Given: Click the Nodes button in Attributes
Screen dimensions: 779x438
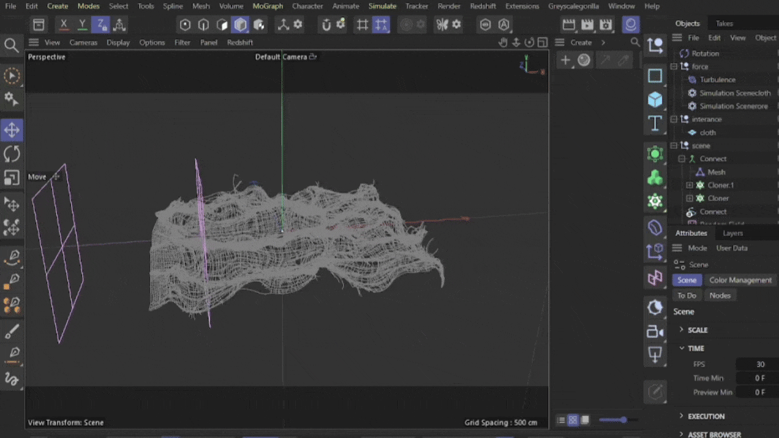Looking at the screenshot, I should (x=720, y=296).
